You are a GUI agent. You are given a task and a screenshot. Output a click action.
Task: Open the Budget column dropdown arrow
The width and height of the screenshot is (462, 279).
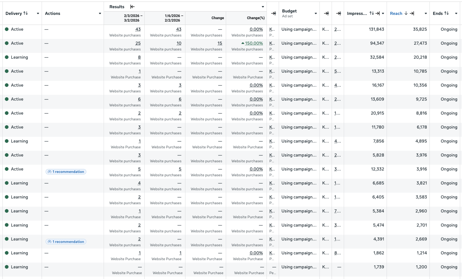click(316, 13)
